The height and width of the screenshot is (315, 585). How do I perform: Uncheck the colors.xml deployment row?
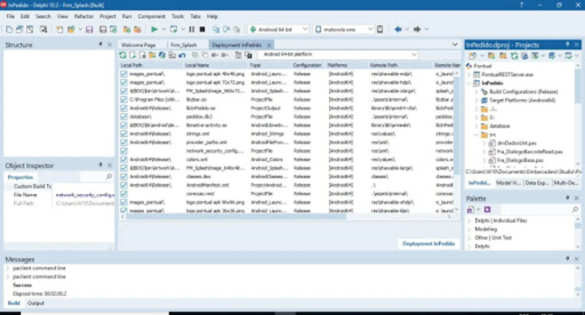tap(124, 159)
